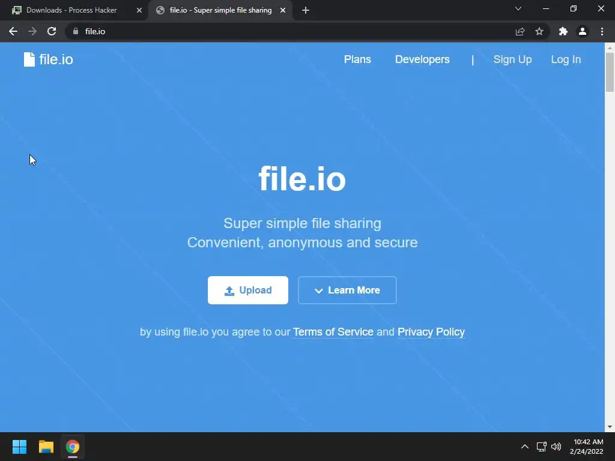Show hidden system tray icons

(x=524, y=447)
